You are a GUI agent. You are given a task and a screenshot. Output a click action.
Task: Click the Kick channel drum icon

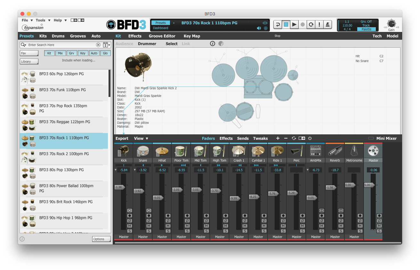tap(124, 151)
